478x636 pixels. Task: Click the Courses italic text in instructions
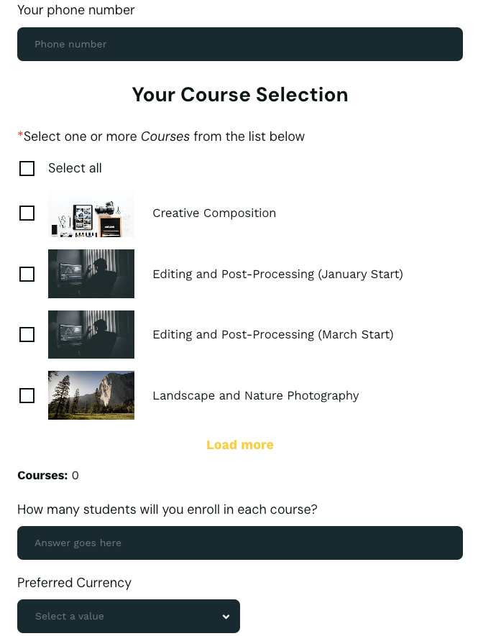coord(165,136)
